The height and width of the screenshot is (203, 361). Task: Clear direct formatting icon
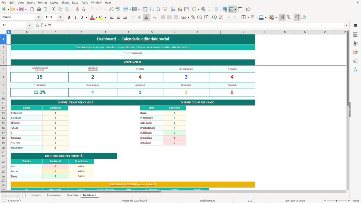coord(84,9)
